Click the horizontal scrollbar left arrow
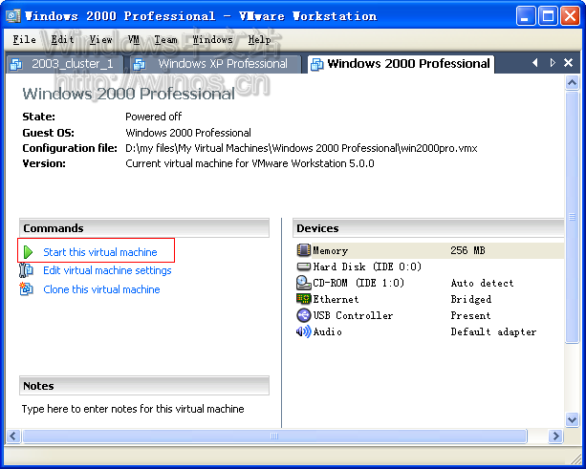Image resolution: width=586 pixels, height=469 pixels. pos(13,436)
